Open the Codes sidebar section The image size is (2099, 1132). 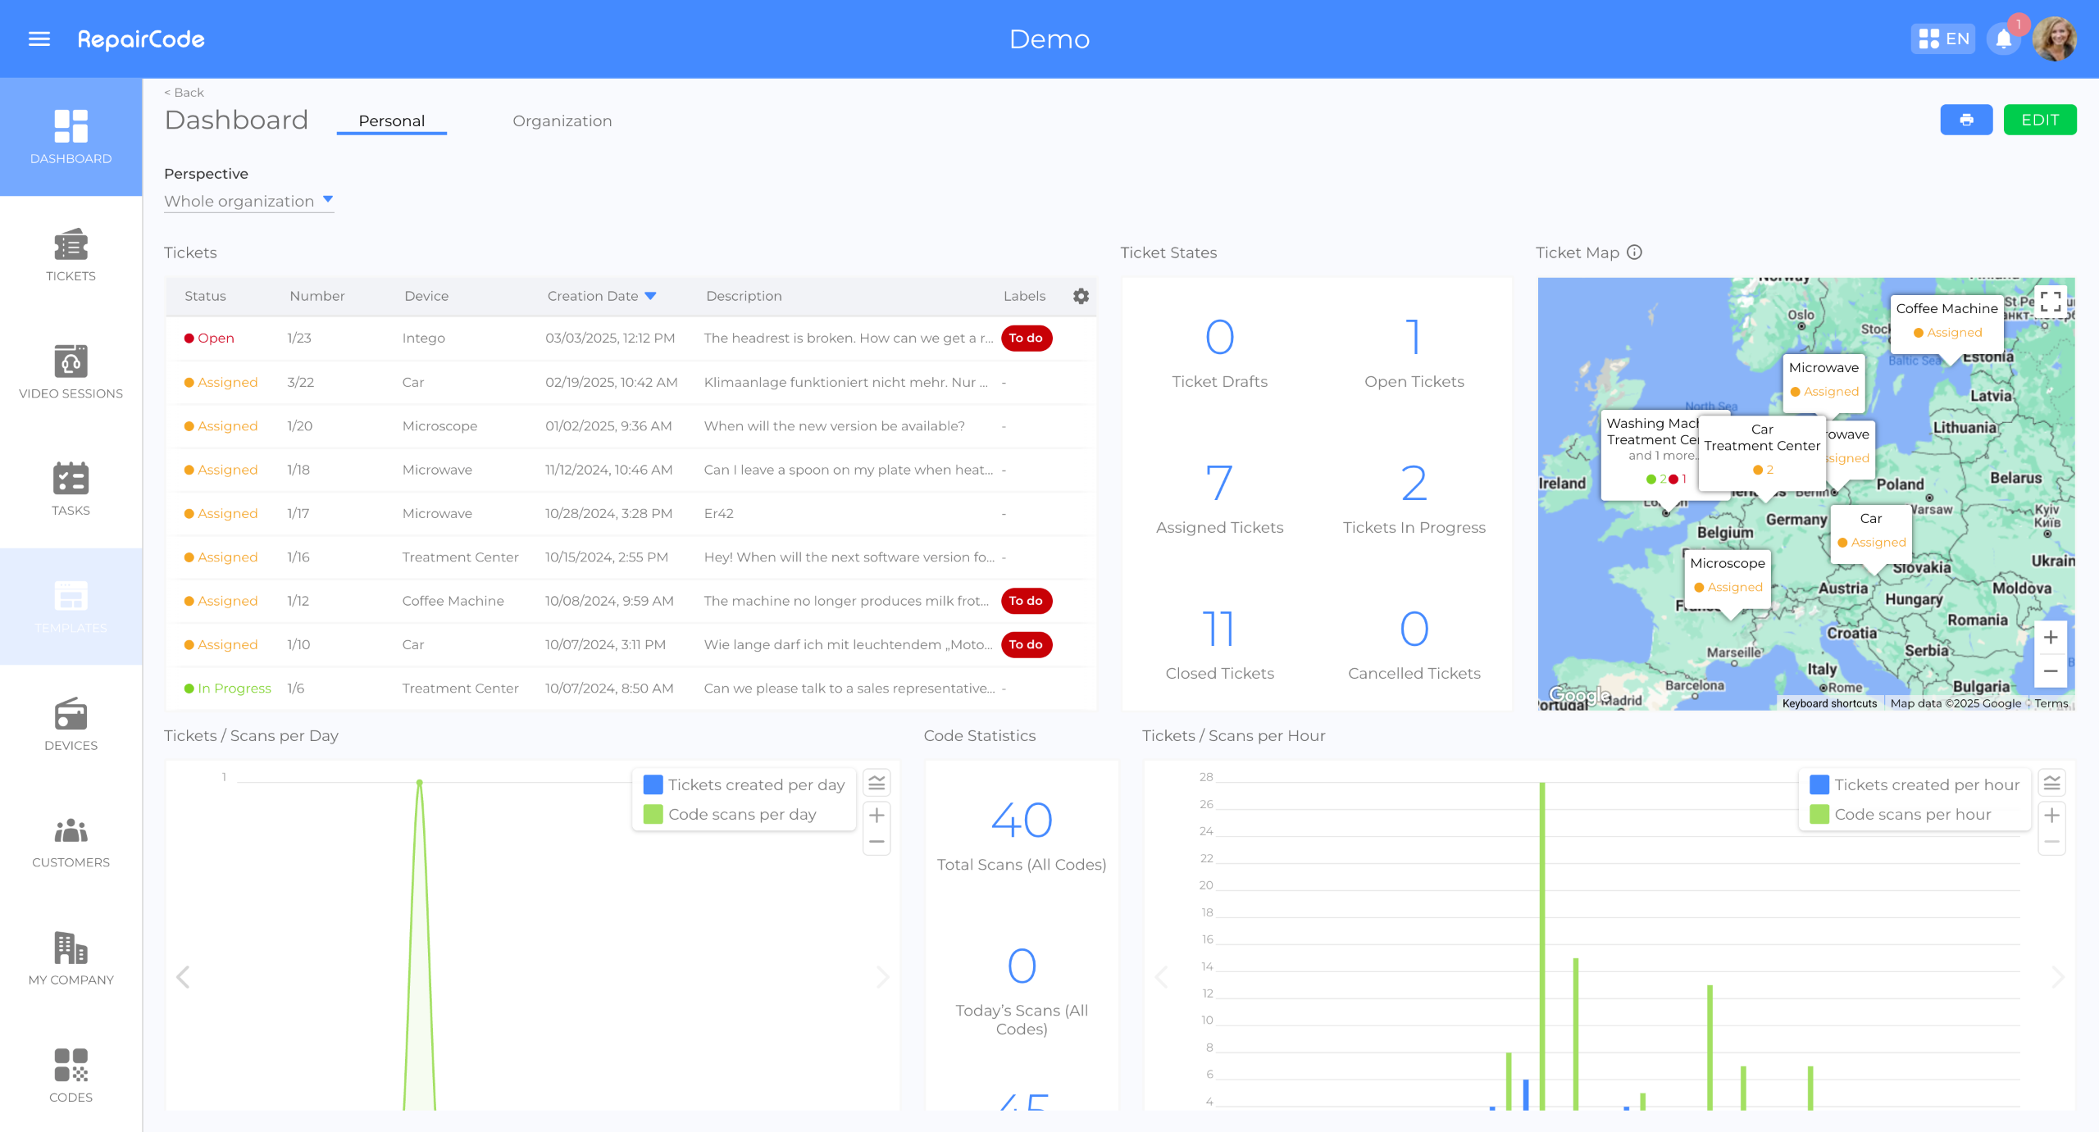pyautogui.click(x=71, y=1076)
